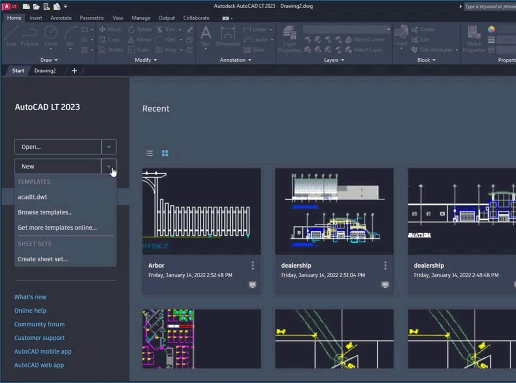Click the object color wheel swatch

point(492,30)
